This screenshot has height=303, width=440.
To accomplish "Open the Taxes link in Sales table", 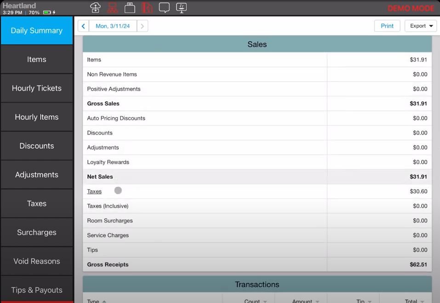I will [x=94, y=191].
